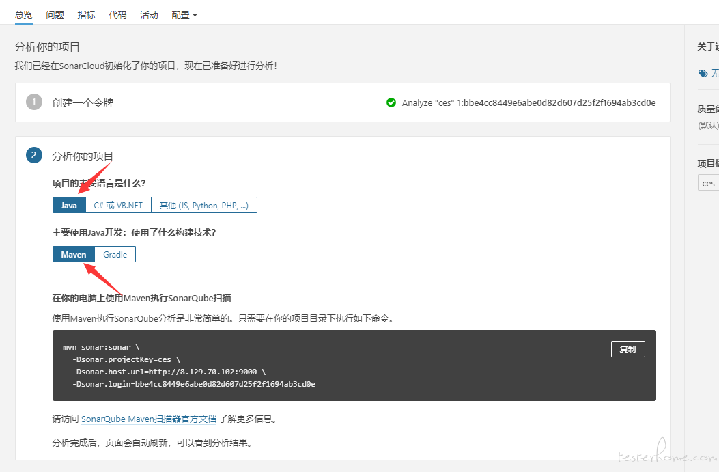Click the 创建一个令牌 step title
719x472 pixels.
point(83,102)
